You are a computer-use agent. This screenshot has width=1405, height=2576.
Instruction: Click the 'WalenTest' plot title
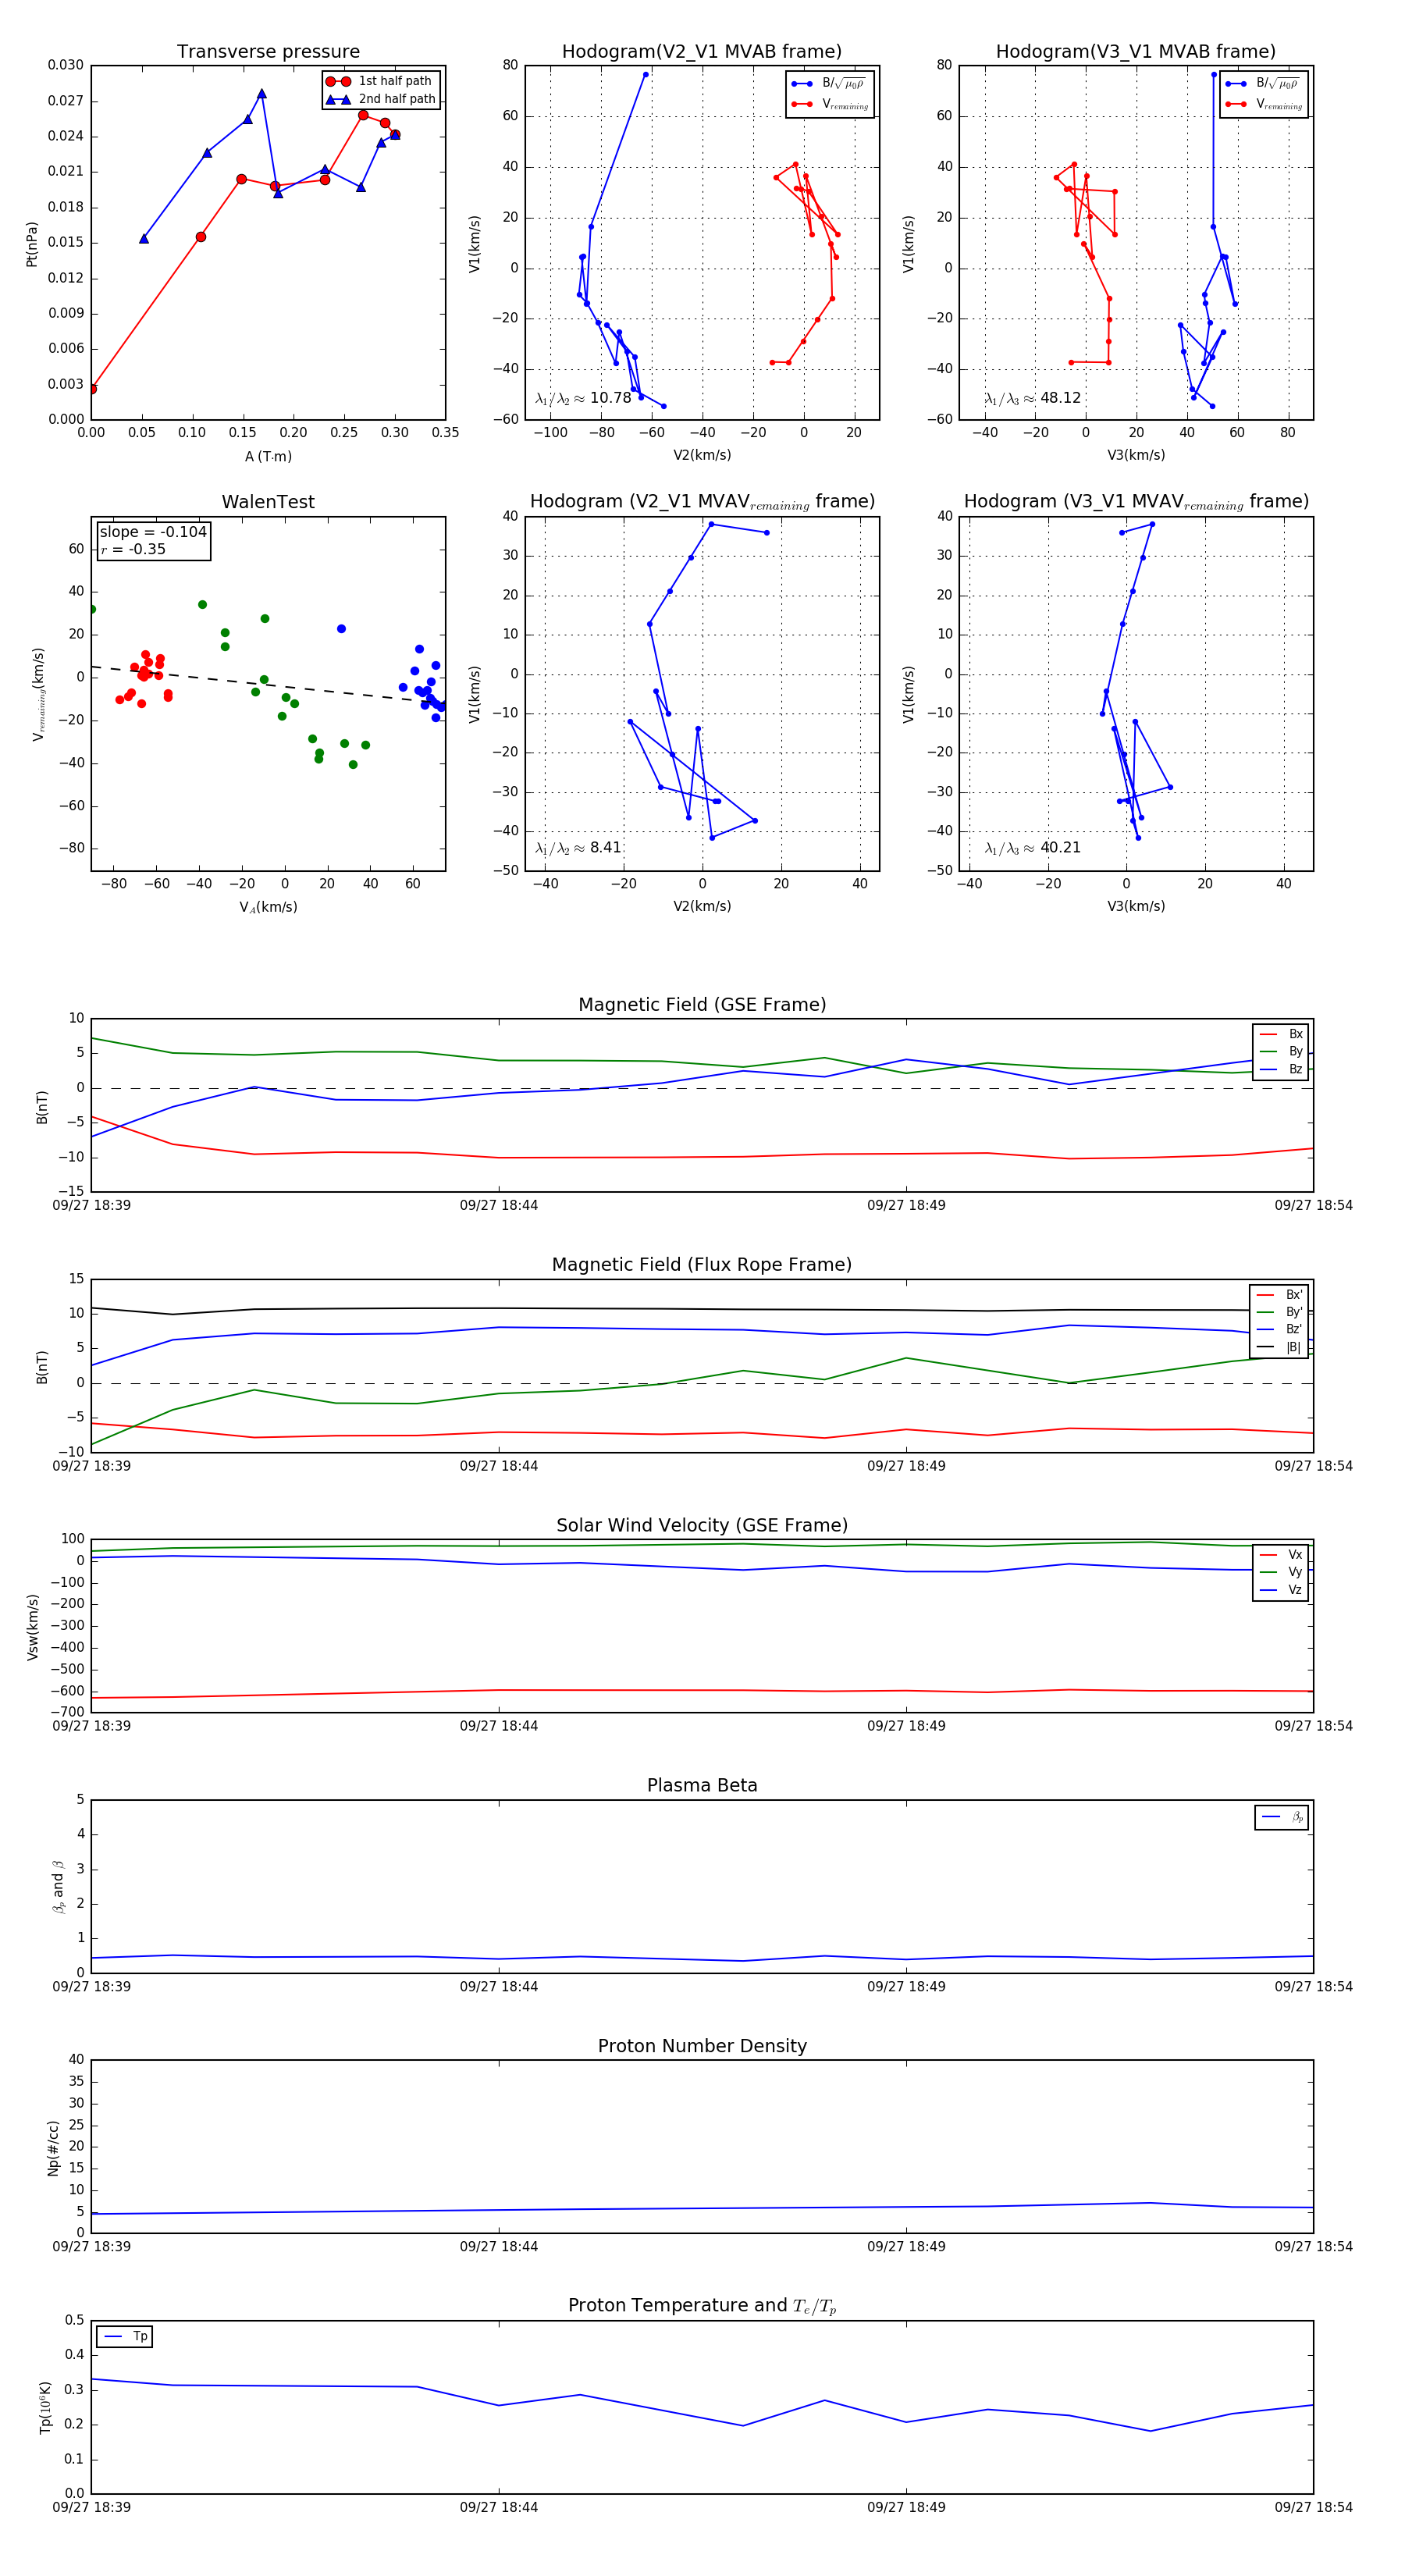268,502
